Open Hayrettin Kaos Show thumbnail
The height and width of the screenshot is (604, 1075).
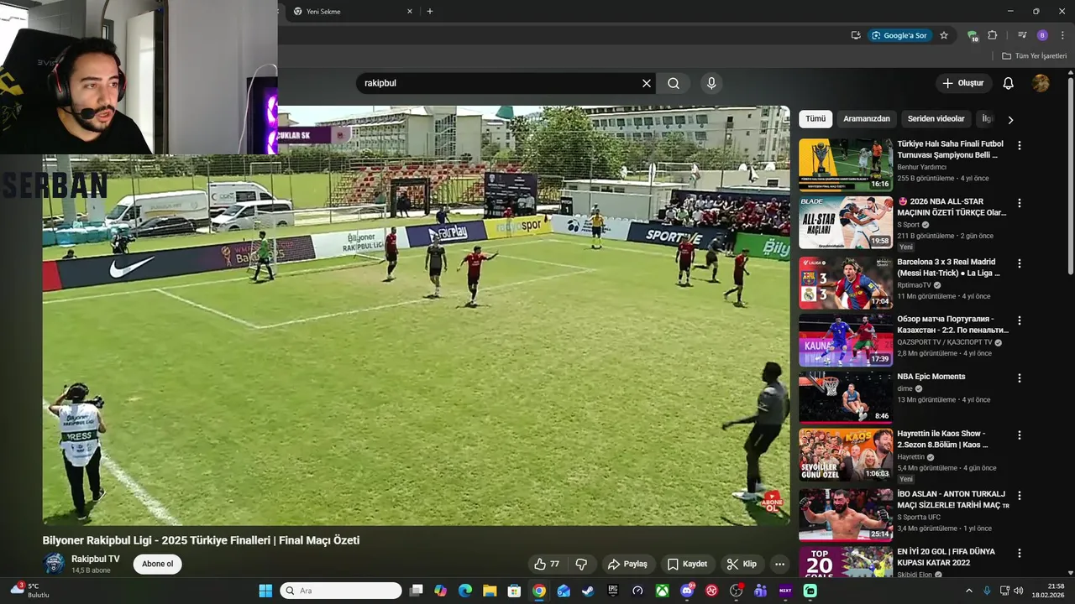(846, 455)
